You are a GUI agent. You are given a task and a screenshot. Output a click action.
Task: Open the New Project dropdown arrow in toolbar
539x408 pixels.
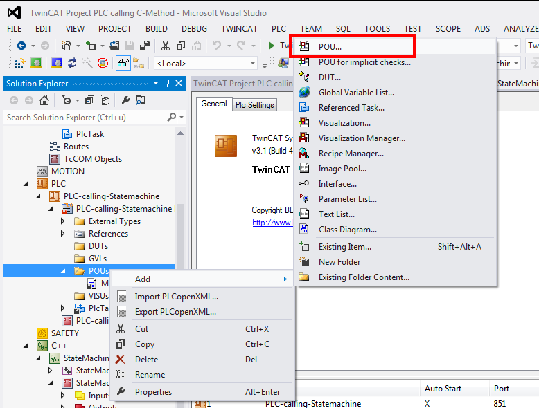[78, 46]
